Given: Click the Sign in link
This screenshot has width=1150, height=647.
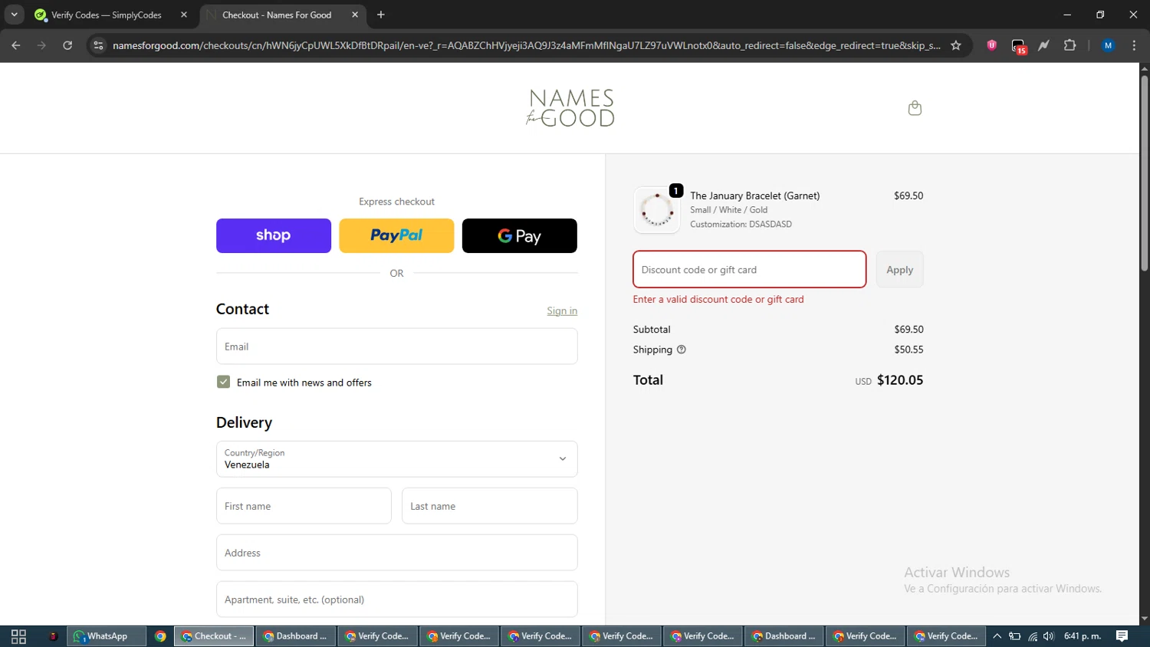Looking at the screenshot, I should (x=562, y=310).
